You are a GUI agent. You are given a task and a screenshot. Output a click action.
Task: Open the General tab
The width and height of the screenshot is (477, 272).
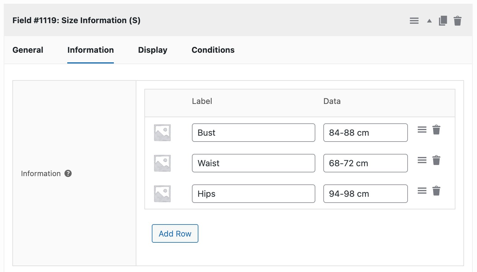[27, 50]
